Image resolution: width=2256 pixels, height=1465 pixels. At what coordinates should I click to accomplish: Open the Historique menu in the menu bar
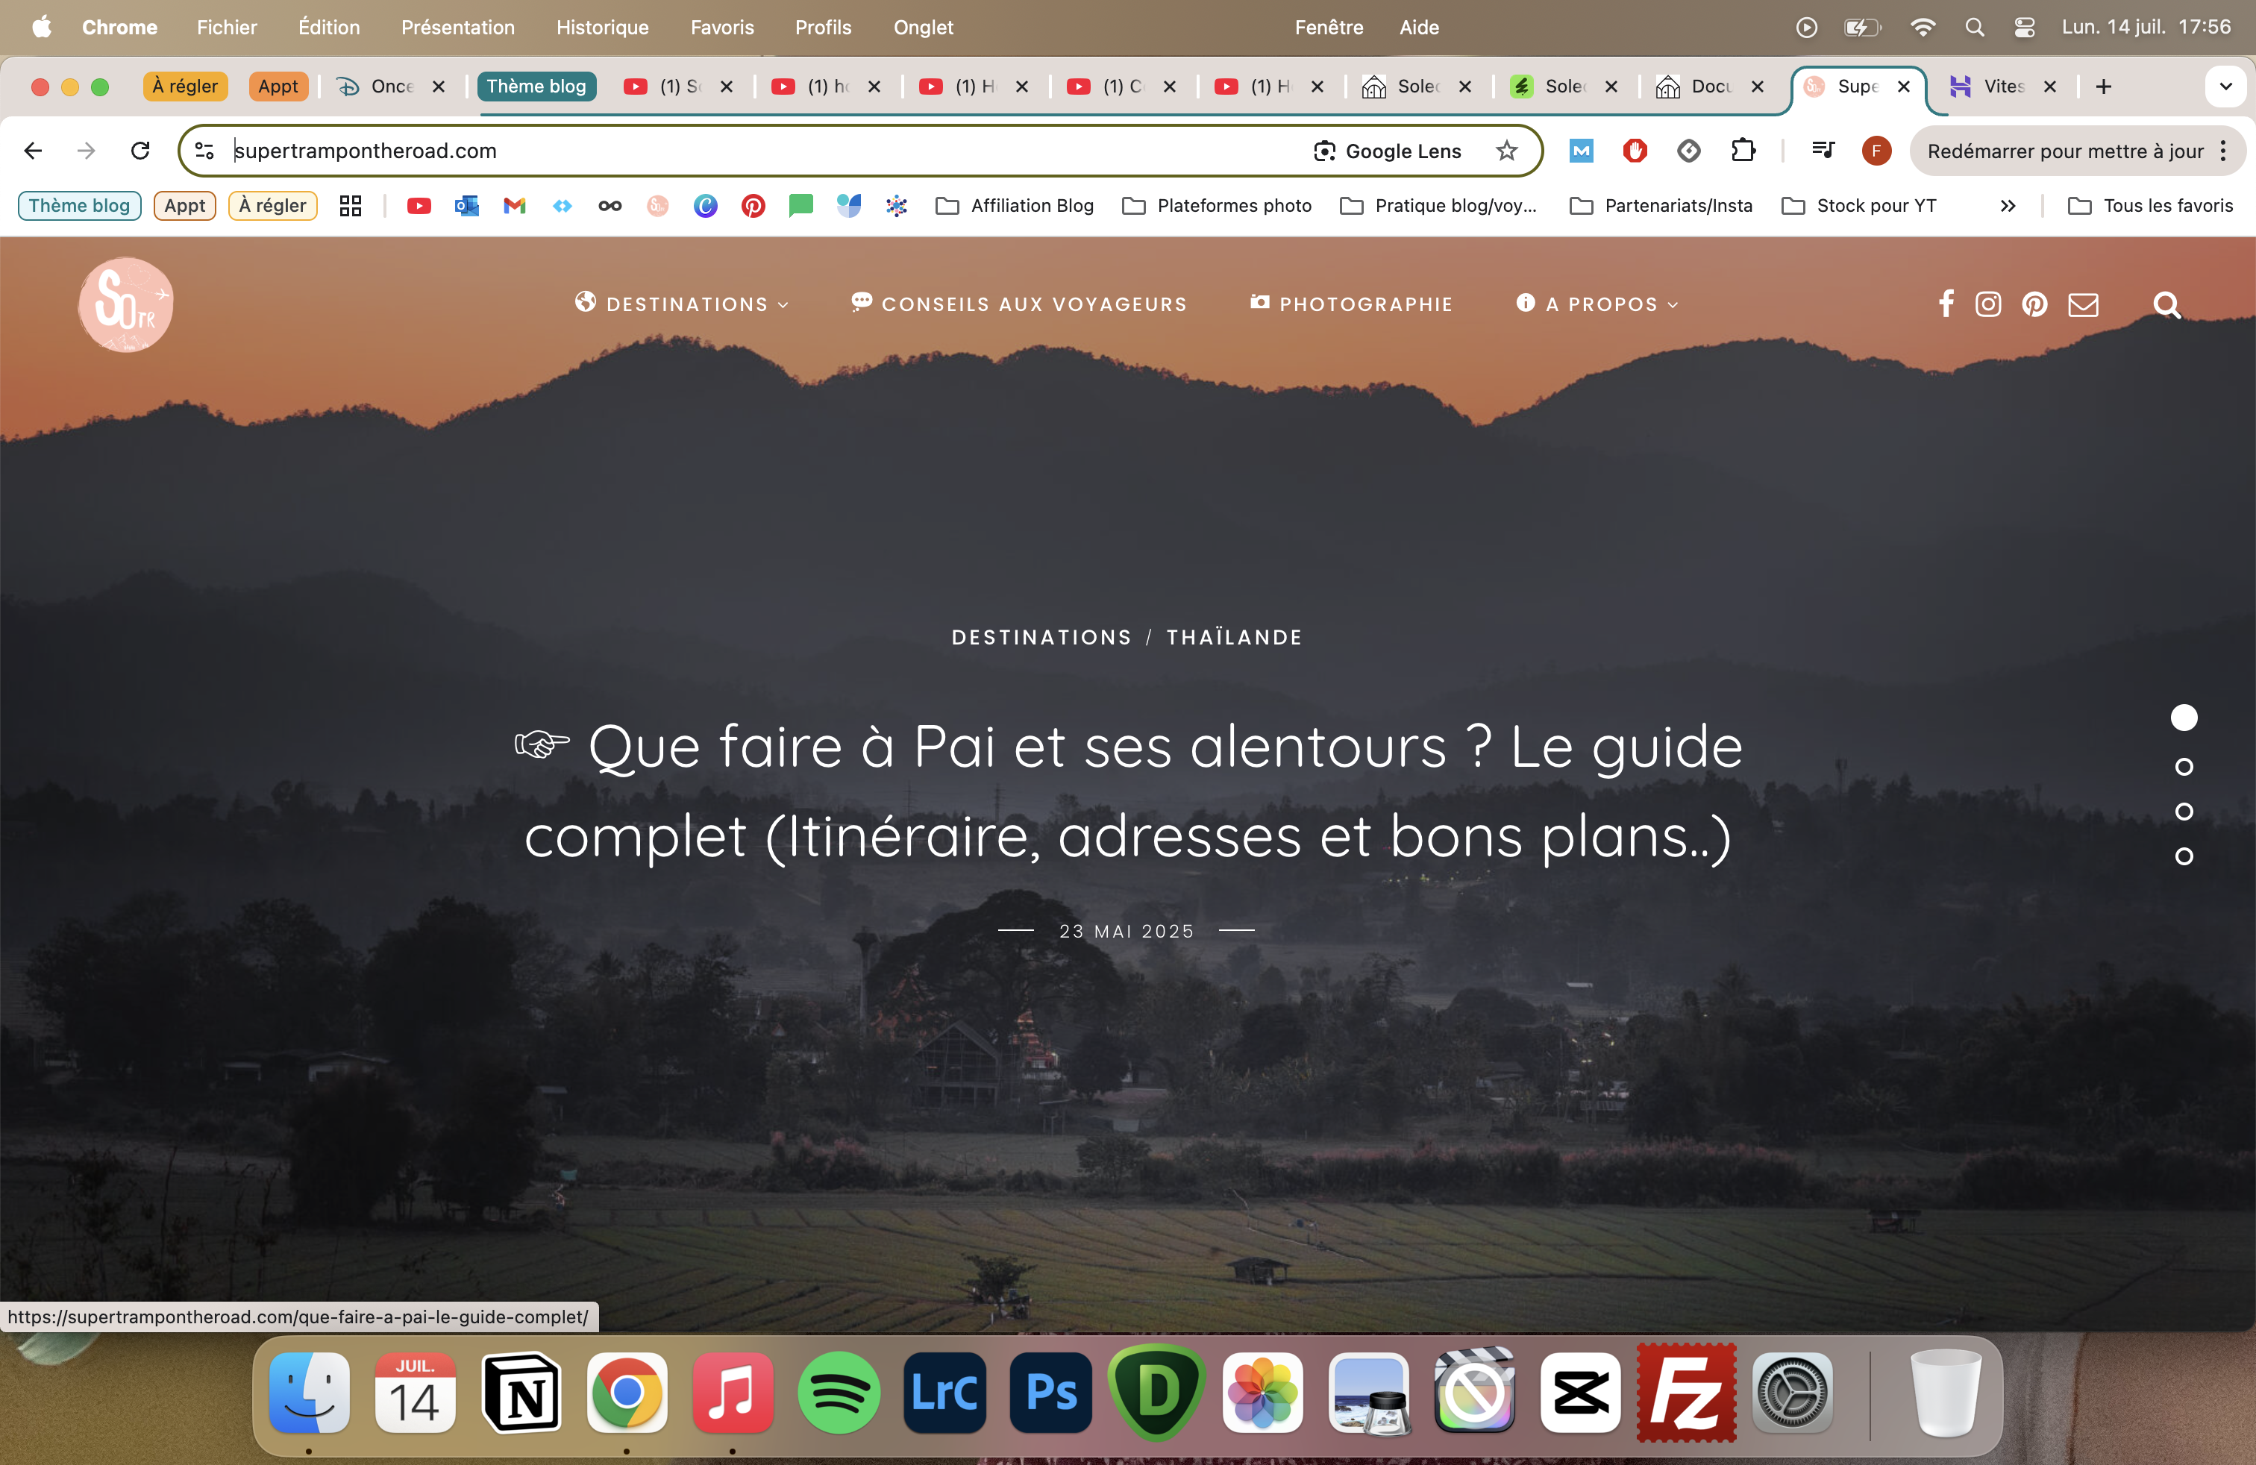[x=603, y=27]
